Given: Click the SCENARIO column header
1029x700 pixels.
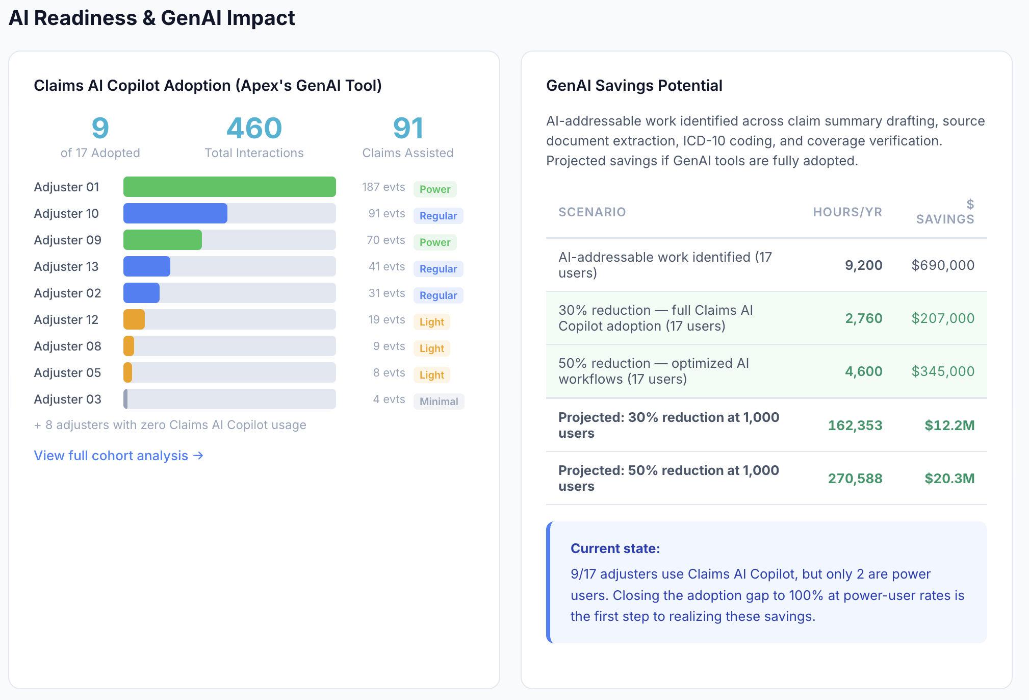Looking at the screenshot, I should (x=592, y=212).
